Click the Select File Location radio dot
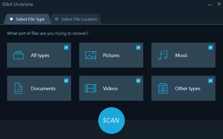 pos(57,19)
